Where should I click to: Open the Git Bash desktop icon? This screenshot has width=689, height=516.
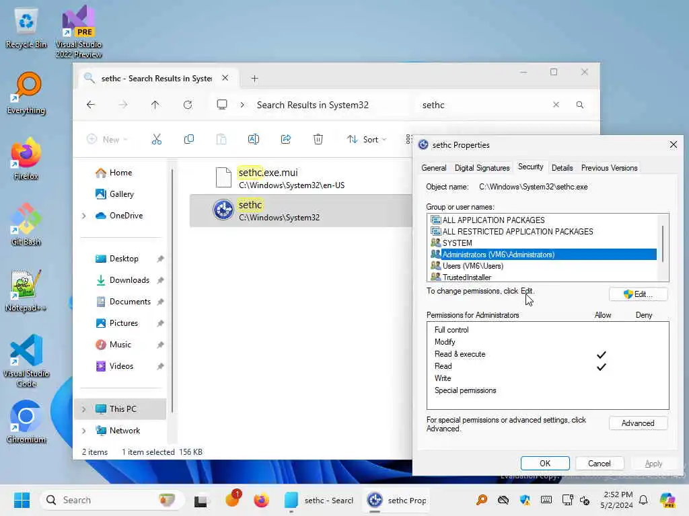[26, 224]
